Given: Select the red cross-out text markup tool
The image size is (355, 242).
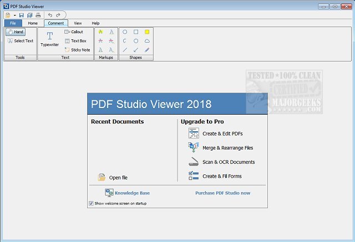Looking at the screenshot, I should pyautogui.click(x=100, y=41).
